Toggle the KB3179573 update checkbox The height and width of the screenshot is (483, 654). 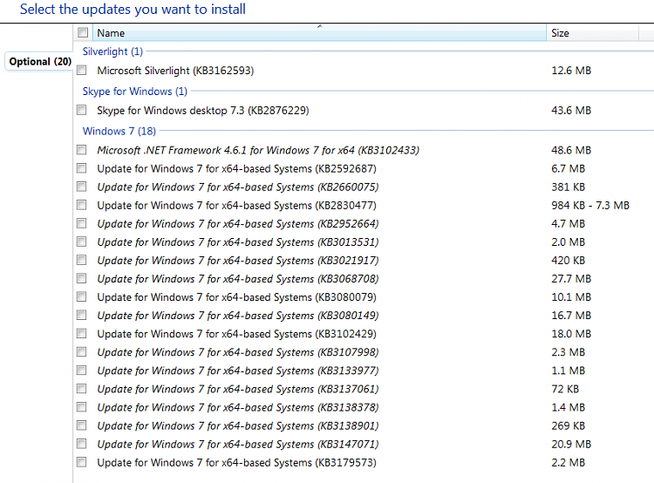coord(82,462)
